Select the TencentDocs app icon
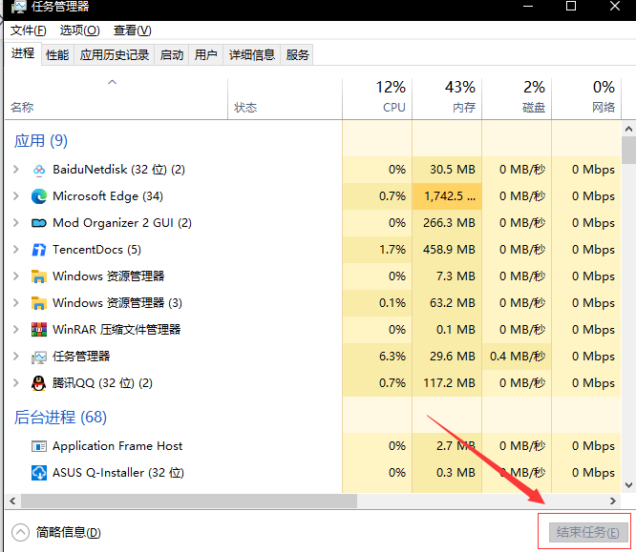This screenshot has height=552, width=636. [39, 250]
